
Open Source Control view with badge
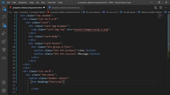[4, 25]
